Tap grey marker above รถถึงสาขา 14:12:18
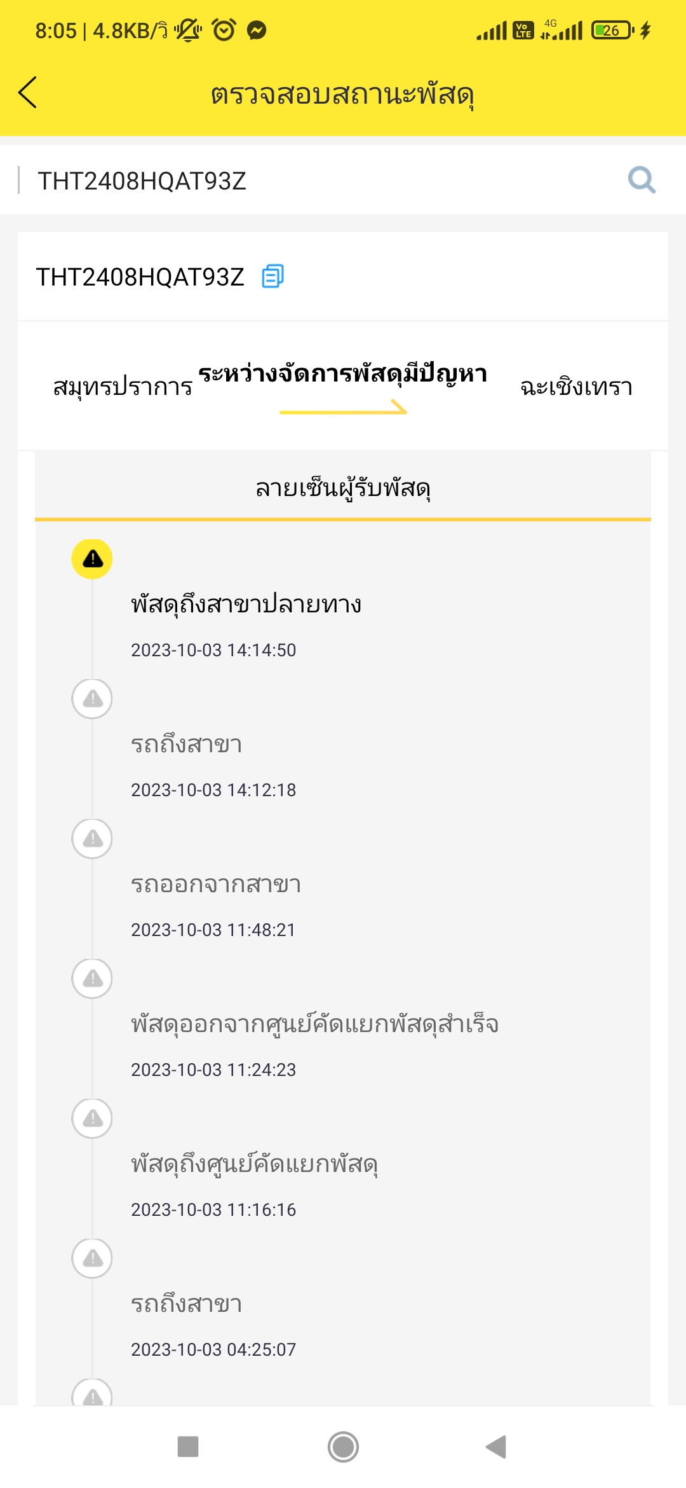 coord(92,699)
